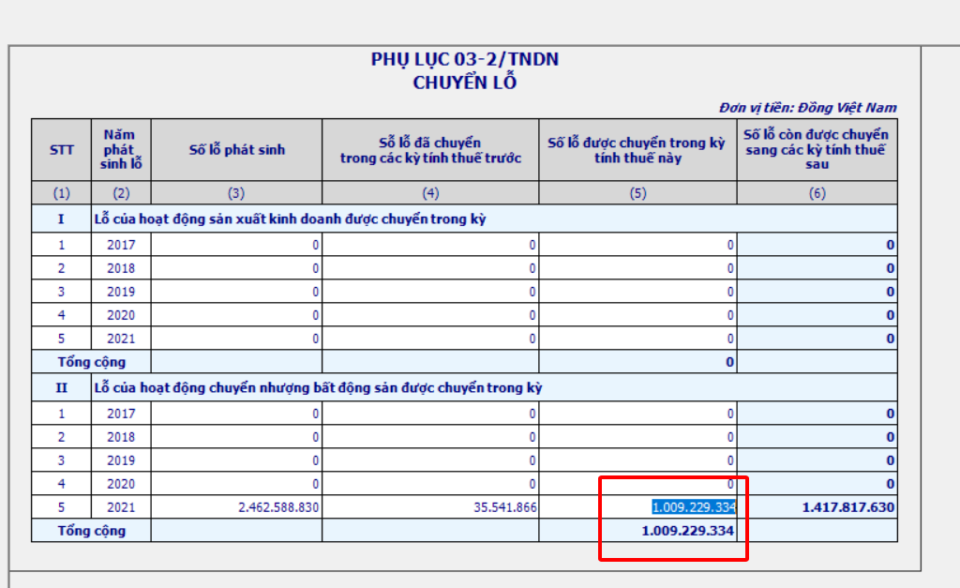960x588 pixels.
Task: Click 'Năm phát sinh lỗ' column header
Action: point(121,150)
